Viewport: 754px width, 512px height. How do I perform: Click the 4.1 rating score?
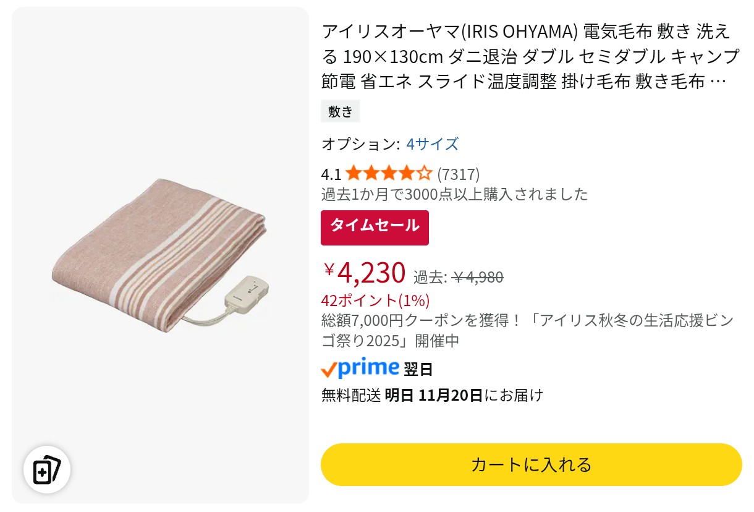tap(331, 174)
